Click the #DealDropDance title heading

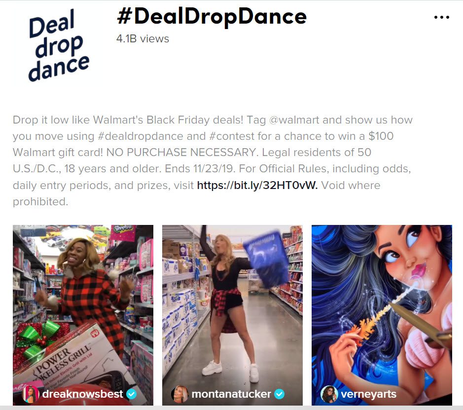(x=212, y=17)
